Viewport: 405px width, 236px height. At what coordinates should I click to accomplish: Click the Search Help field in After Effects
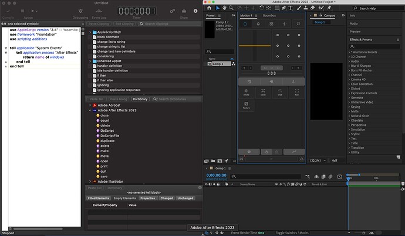click(x=377, y=8)
